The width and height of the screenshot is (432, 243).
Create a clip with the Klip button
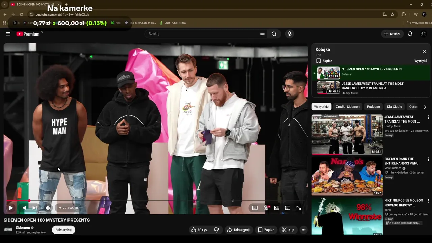(288, 230)
